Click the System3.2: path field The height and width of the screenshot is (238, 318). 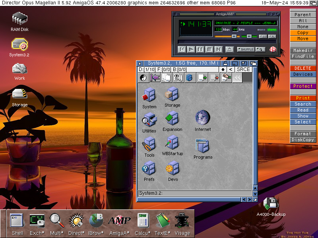tap(195, 193)
